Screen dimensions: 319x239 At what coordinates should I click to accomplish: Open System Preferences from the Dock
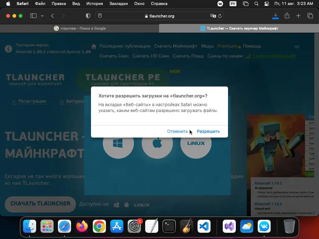[x=134, y=226]
